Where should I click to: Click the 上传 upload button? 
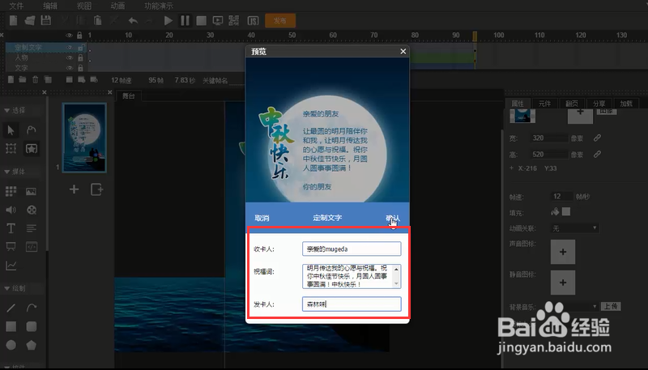click(611, 306)
